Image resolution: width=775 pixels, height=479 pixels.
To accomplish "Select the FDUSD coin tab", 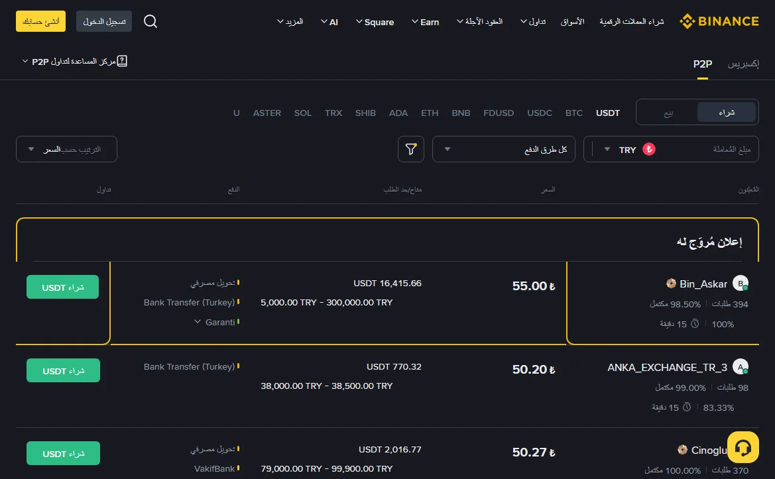I will pos(499,113).
